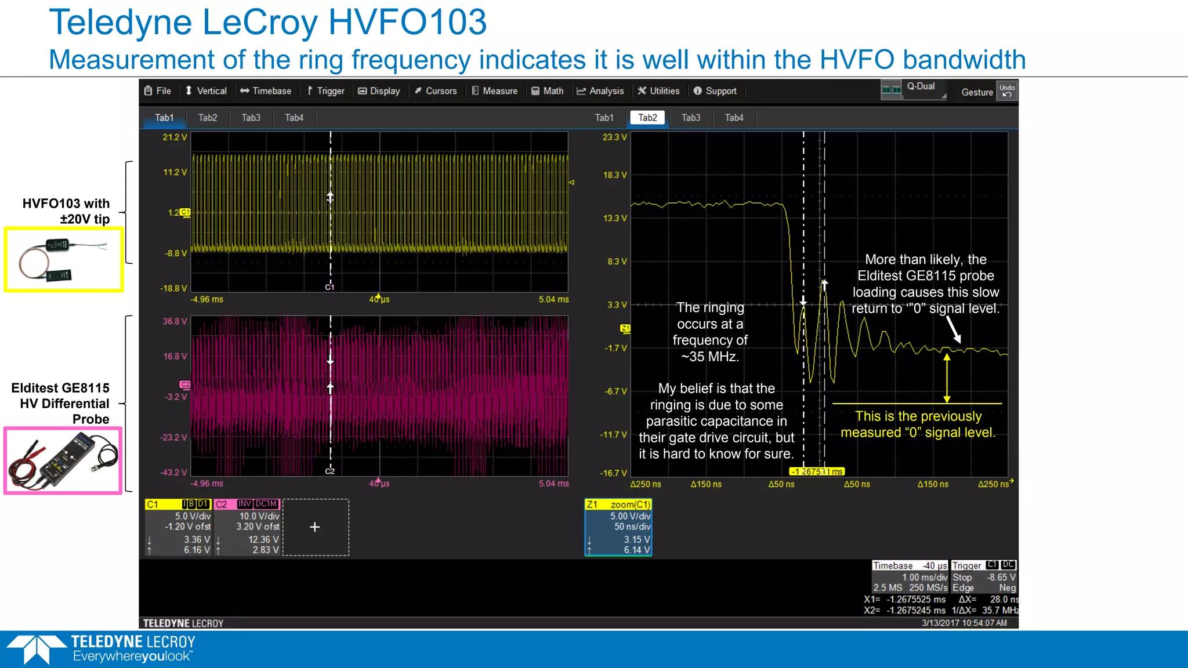The width and height of the screenshot is (1188, 668).
Task: Select Tab2 in the right grid
Action: pos(647,118)
